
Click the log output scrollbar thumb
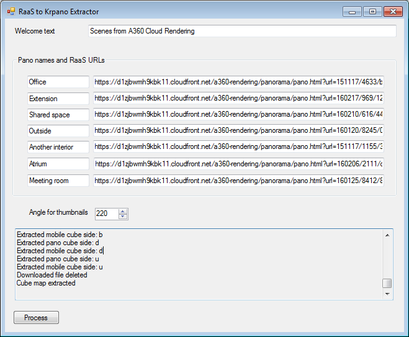coord(387,283)
